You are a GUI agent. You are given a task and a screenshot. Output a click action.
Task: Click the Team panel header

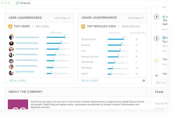[159, 92]
